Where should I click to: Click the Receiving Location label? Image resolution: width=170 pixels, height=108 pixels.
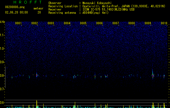[63, 6]
